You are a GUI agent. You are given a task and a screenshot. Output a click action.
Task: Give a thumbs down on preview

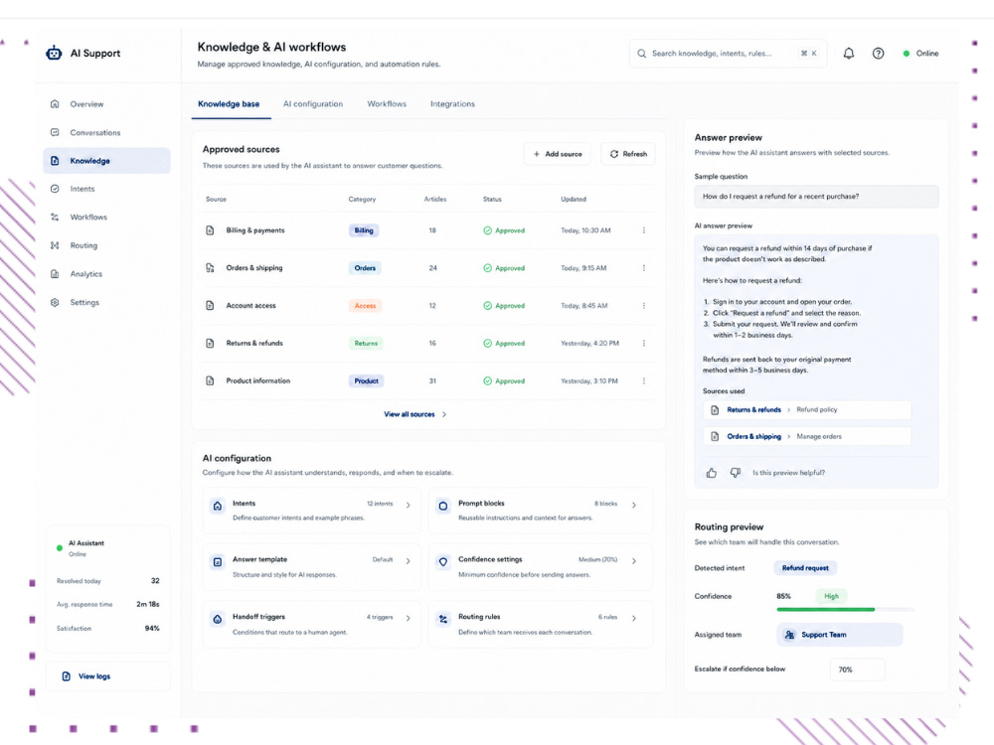736,473
